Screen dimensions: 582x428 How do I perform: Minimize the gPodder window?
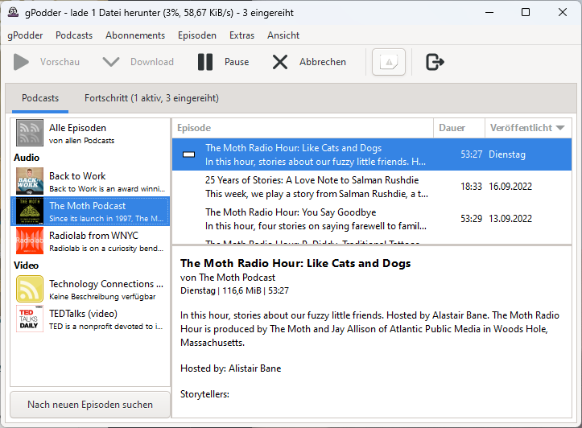point(489,12)
